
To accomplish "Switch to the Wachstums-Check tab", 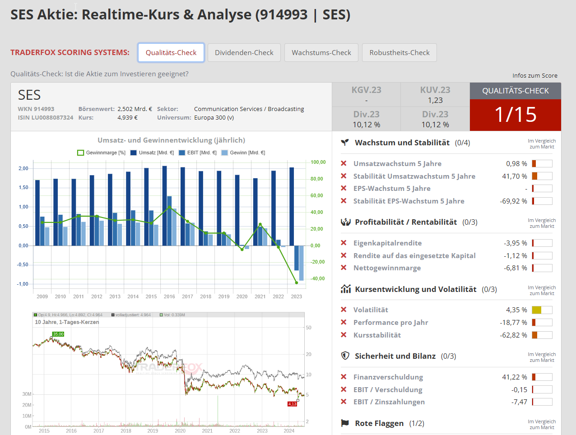I will [321, 53].
